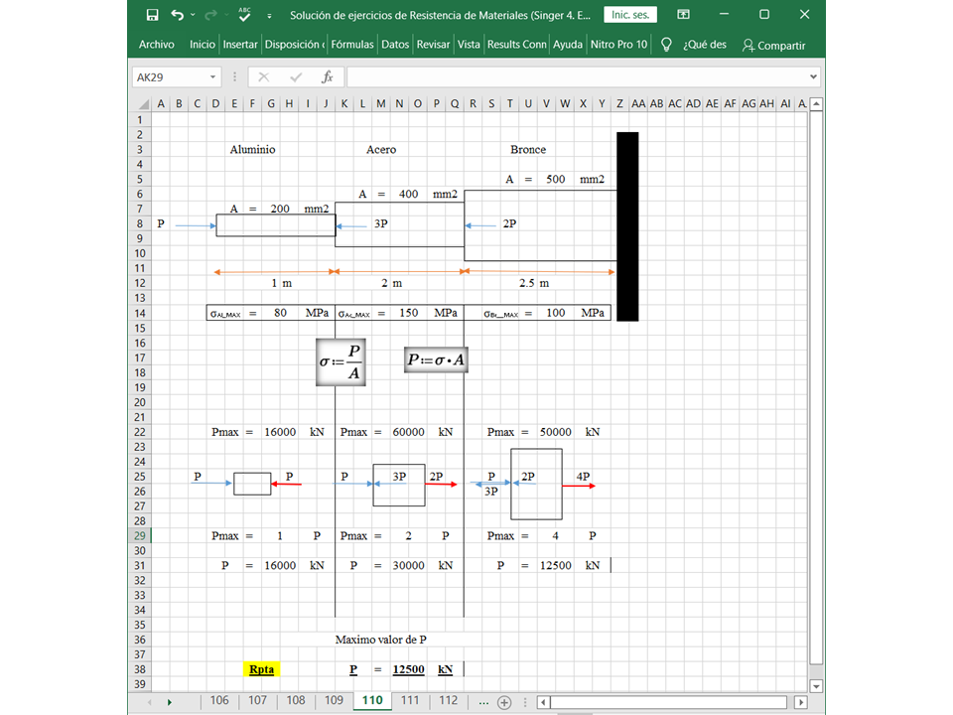Click the Insert Function fx icon
953x715 pixels.
coord(327,77)
